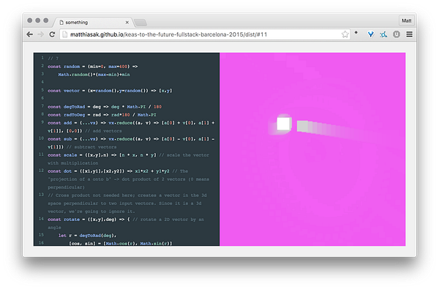Click line number 1 in the gutter
This screenshot has width=439, height=289.
(x=42, y=58)
